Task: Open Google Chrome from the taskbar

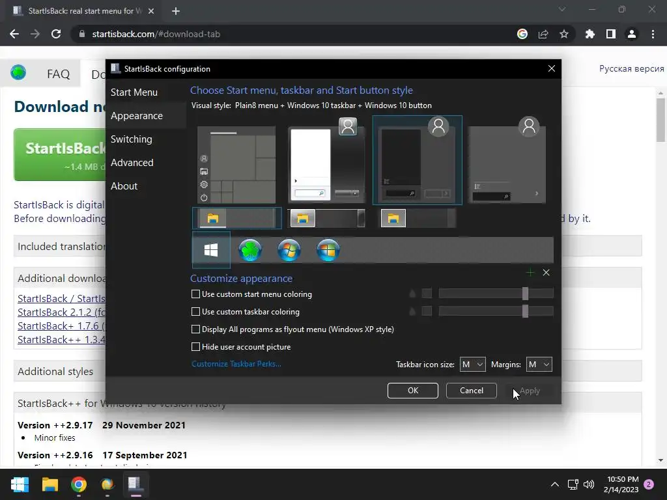Action: click(79, 484)
